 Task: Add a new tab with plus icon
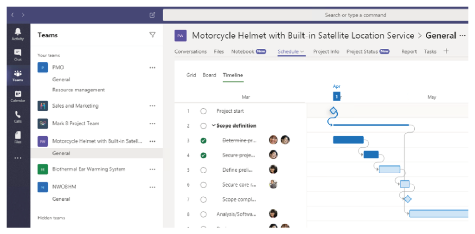pos(446,51)
